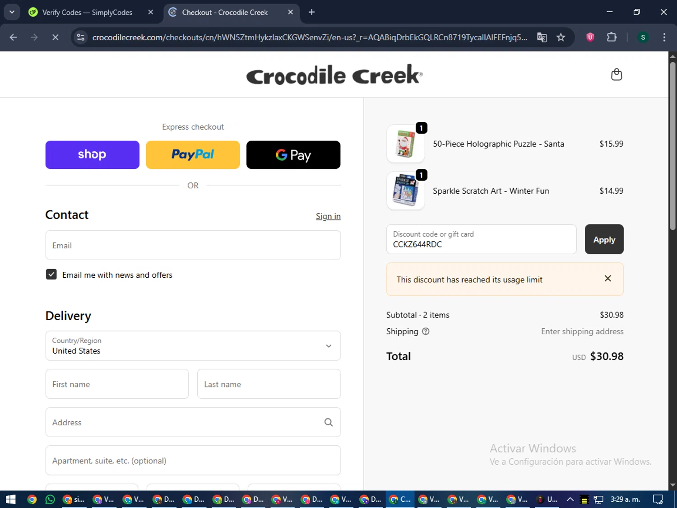Click the Address input field

click(x=193, y=422)
